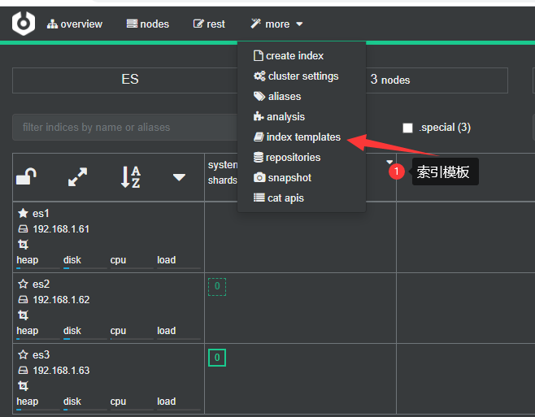Click the index templates book icon
This screenshot has height=417, width=535.
pos(259,137)
